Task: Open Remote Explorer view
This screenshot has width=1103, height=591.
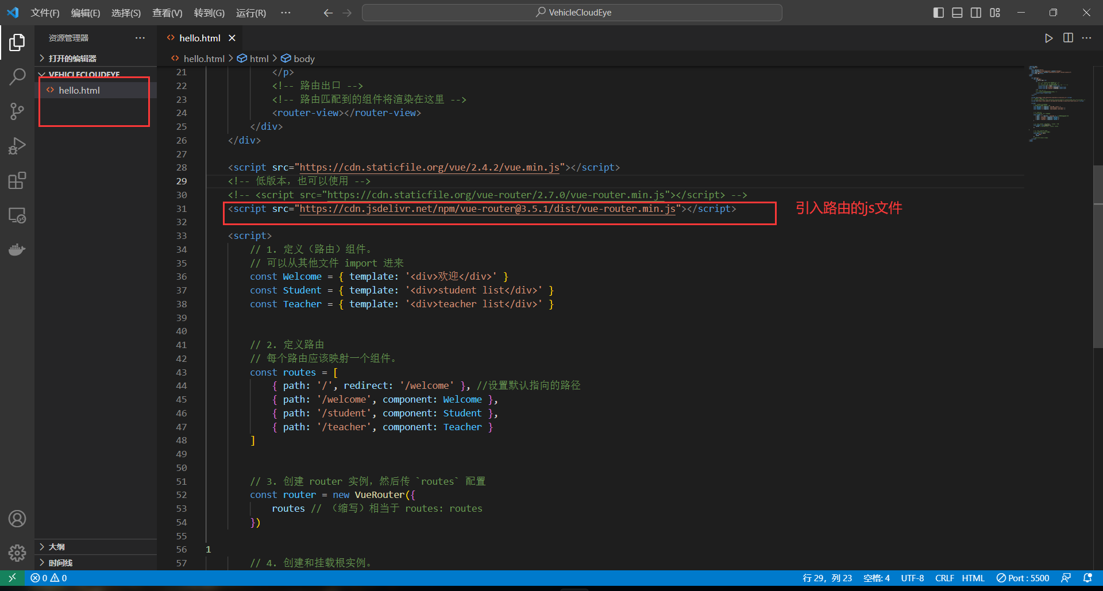Action: tap(17, 215)
